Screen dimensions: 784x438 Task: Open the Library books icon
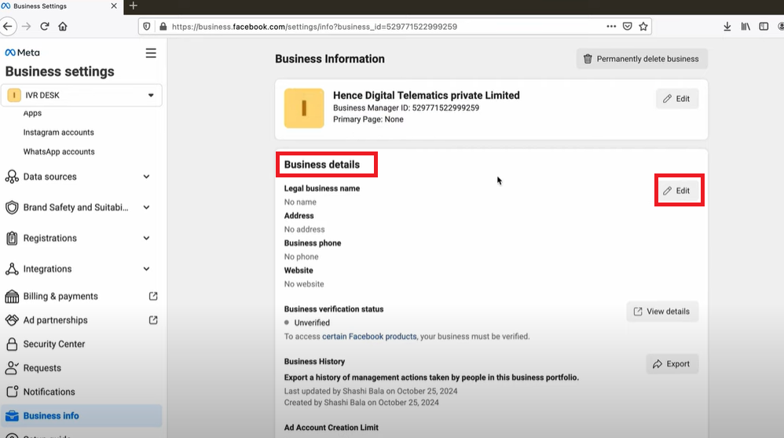pos(746,27)
